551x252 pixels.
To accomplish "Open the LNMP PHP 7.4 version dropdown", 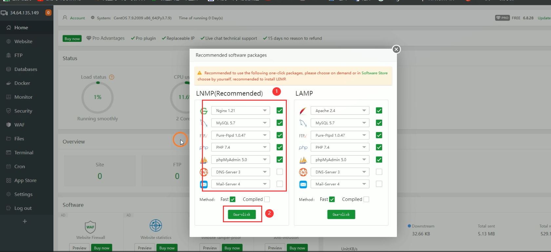I will (241, 147).
